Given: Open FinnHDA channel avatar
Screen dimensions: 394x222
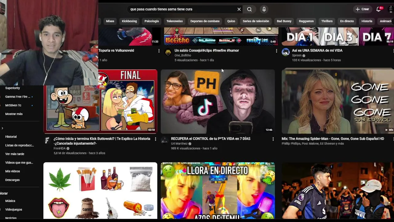Looking at the screenshot, I should (47, 140).
